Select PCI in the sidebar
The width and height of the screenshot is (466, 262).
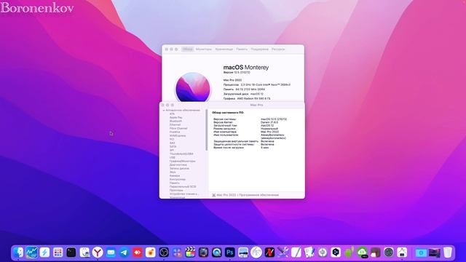pos(172,139)
